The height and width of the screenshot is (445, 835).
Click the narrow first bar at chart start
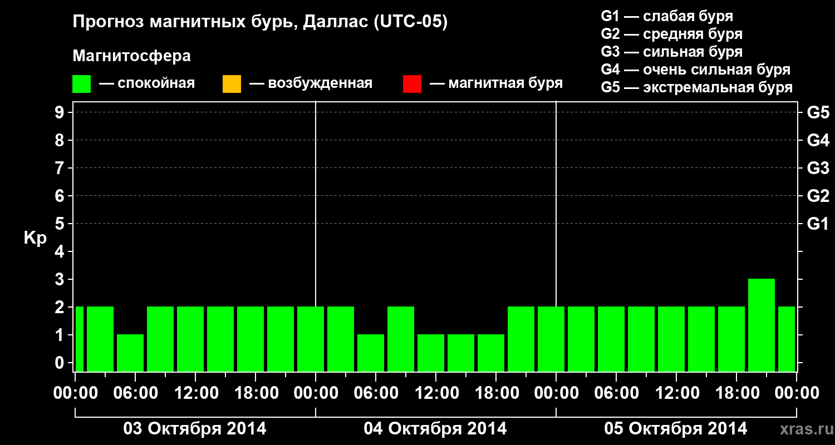click(x=79, y=339)
